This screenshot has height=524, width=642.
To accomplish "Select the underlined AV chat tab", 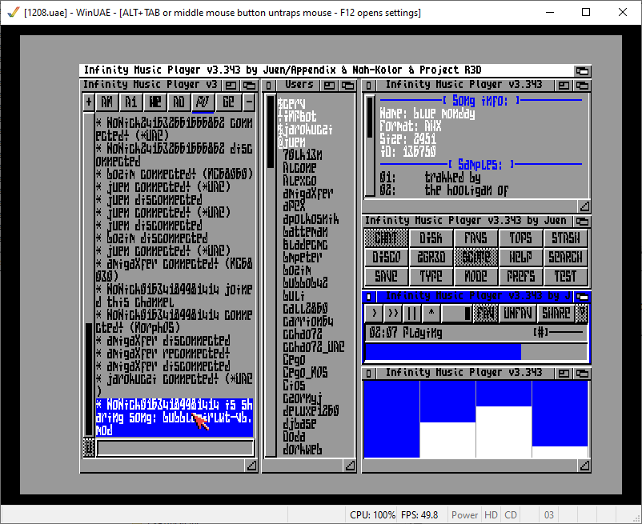I will (203, 102).
